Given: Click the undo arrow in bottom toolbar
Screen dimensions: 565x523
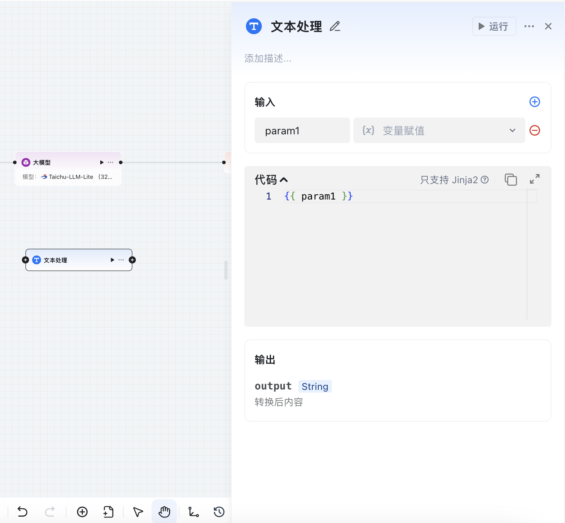Looking at the screenshot, I should 23,511.
